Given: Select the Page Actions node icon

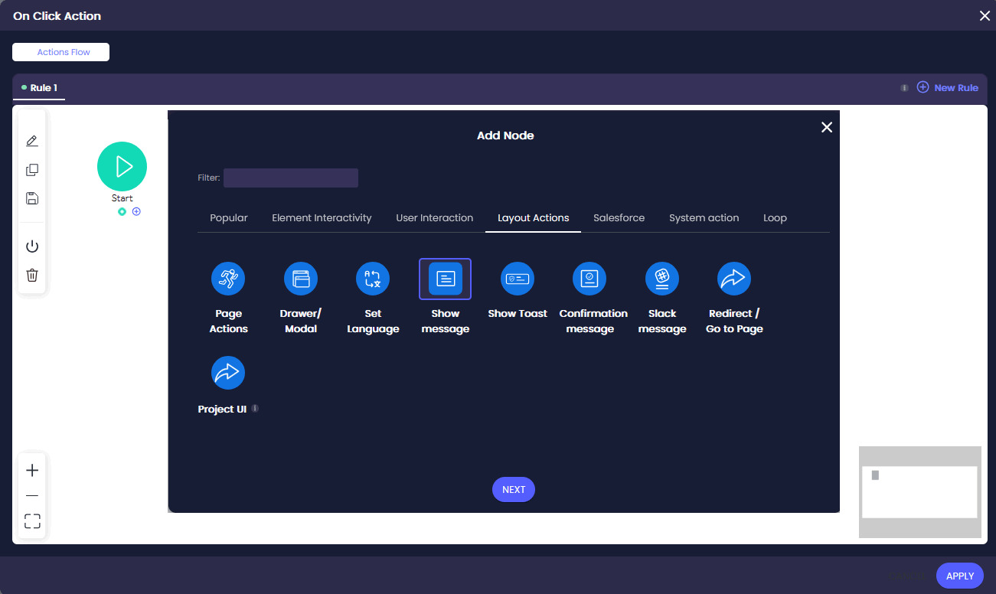Looking at the screenshot, I should tap(228, 279).
